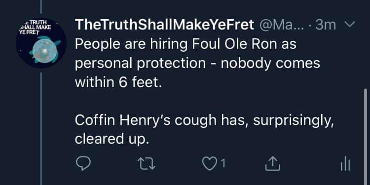Click the 'within 6 feet.' text
The height and width of the screenshot is (185, 370).
click(x=119, y=82)
